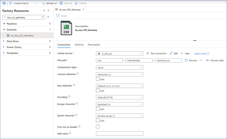Click Test connection icon
Viewport: 227px width, 139px height.
148,53
